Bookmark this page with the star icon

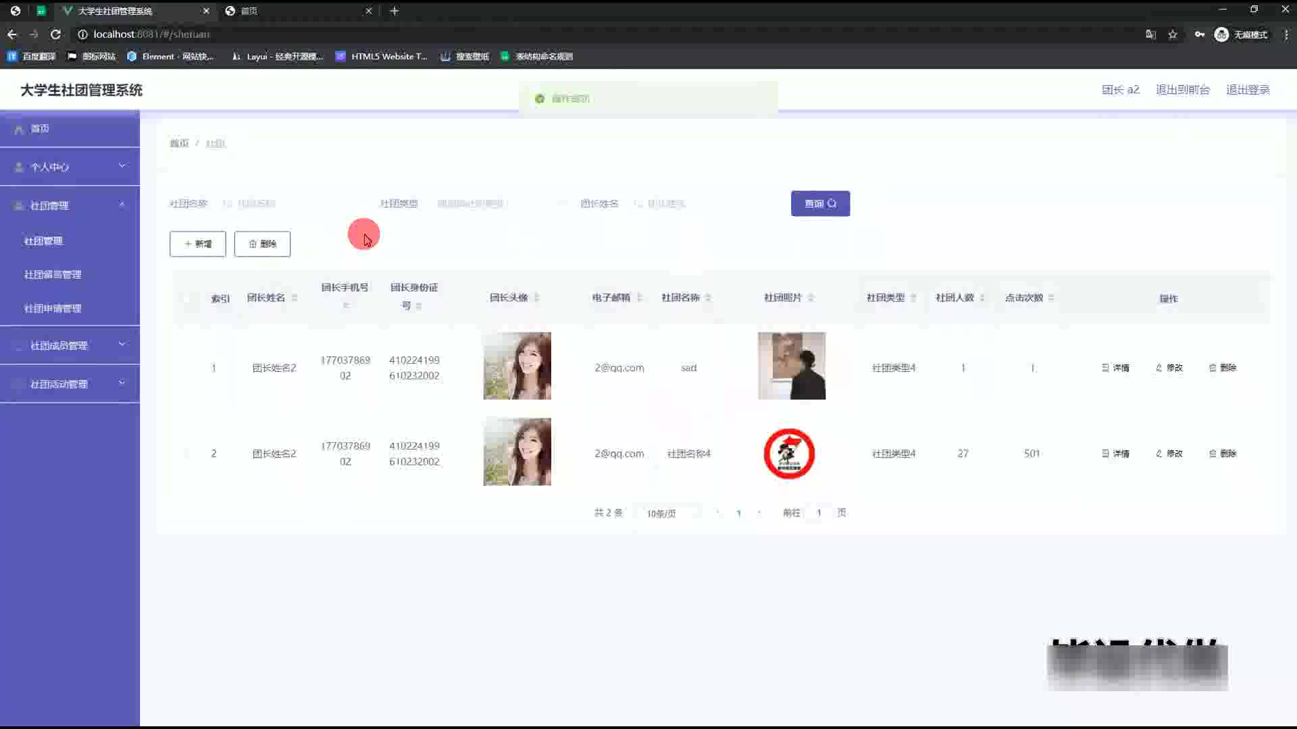(1173, 34)
